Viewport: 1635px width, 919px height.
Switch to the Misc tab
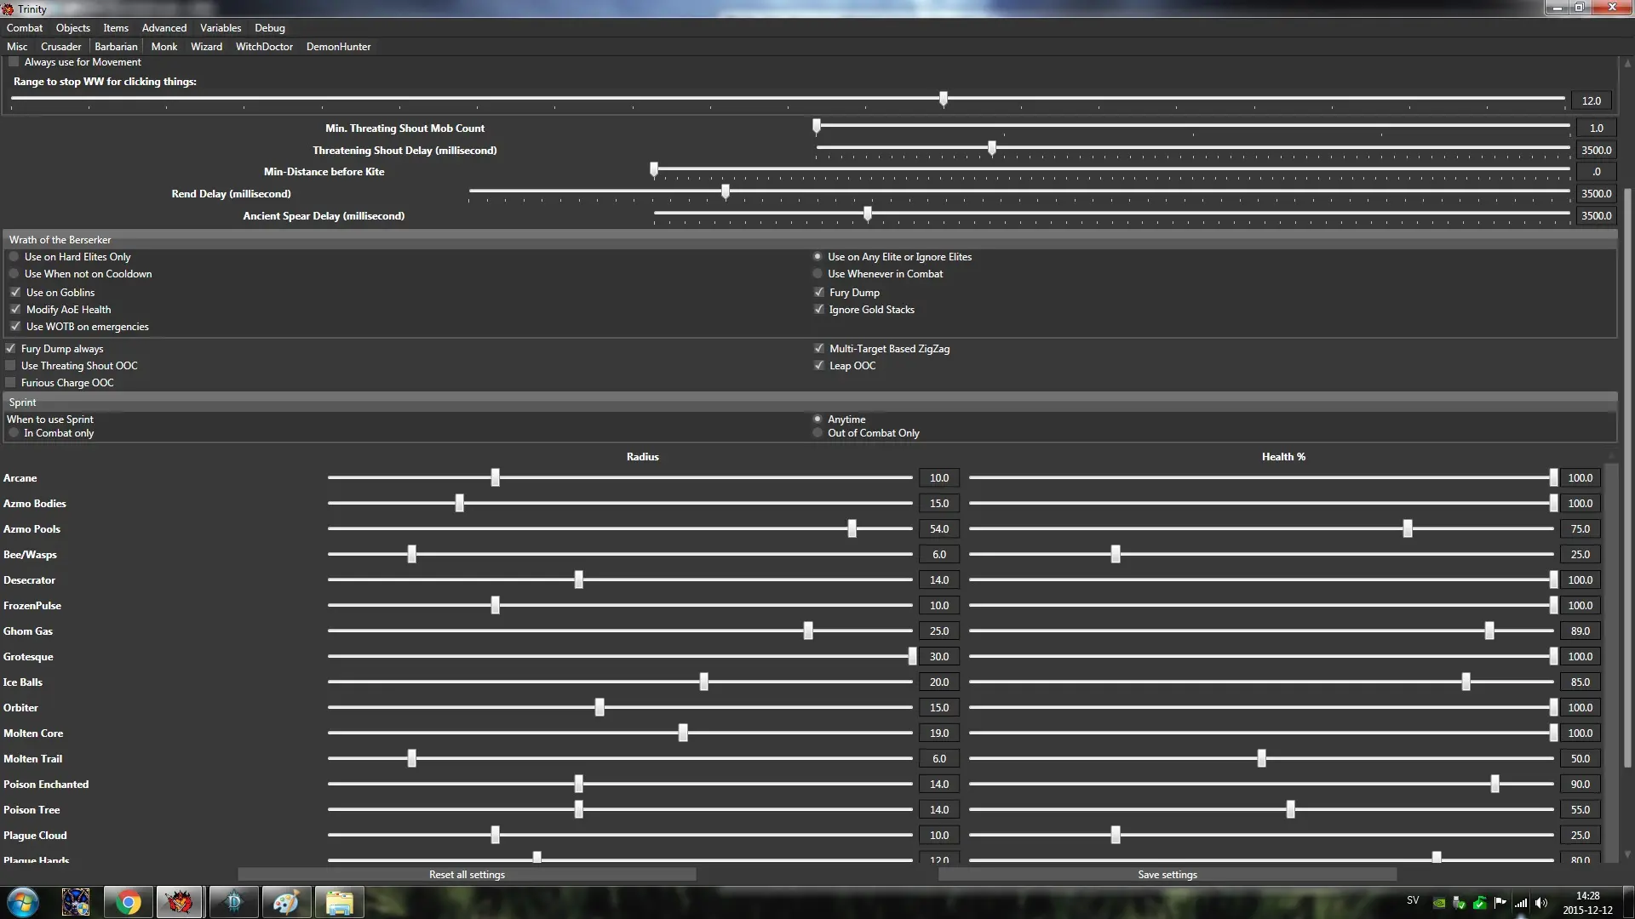click(x=17, y=47)
